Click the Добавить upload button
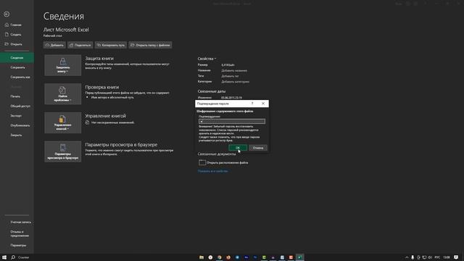Viewport: 464px width, 261px height. (54, 45)
